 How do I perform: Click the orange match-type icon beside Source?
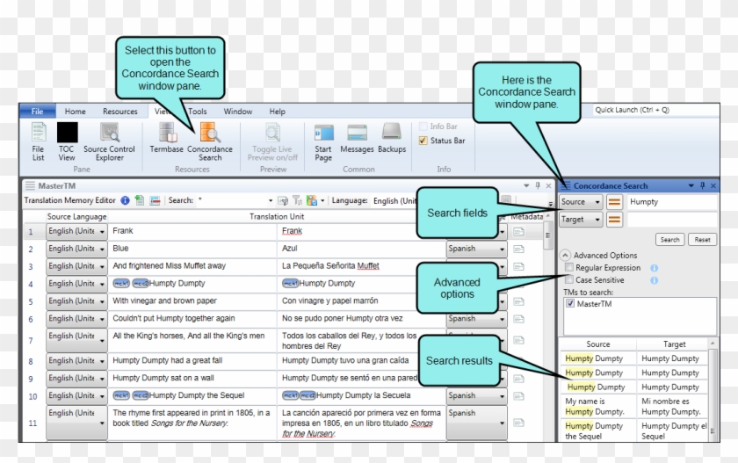614,202
